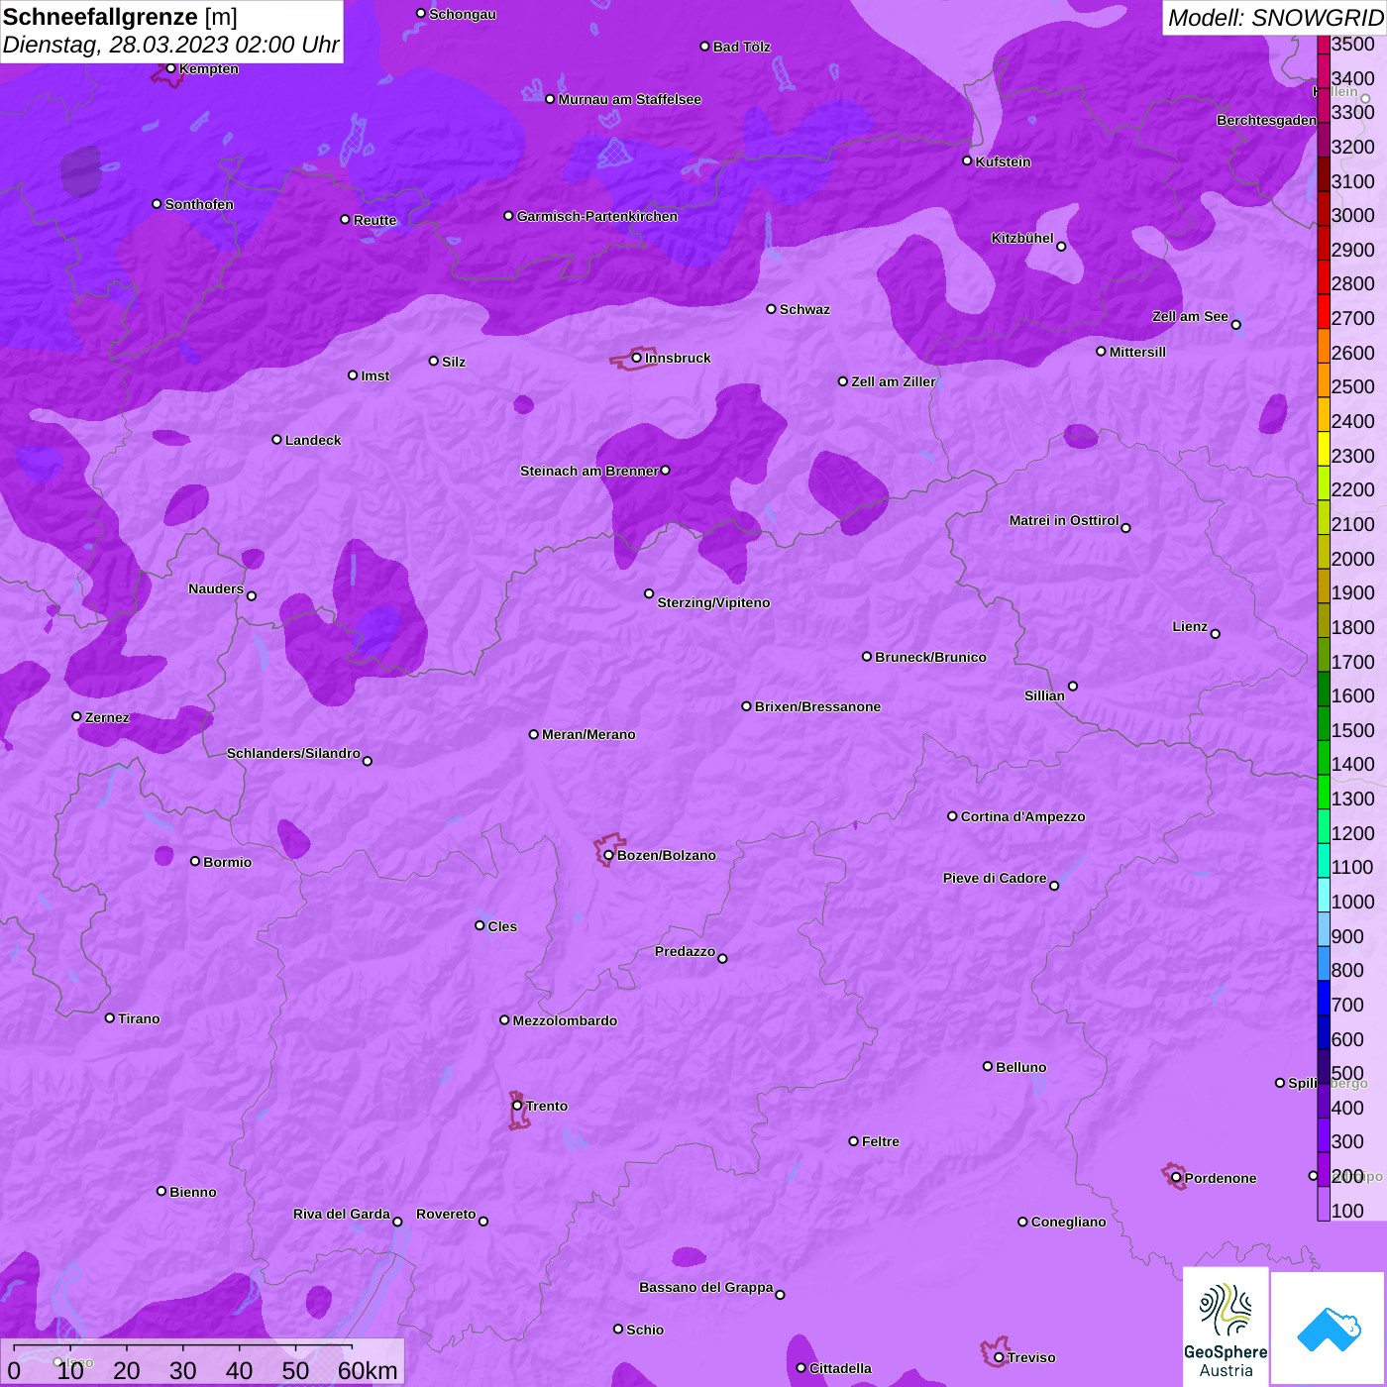Click the Pordenone city marker
Image resolution: width=1387 pixels, height=1387 pixels.
click(1176, 1178)
